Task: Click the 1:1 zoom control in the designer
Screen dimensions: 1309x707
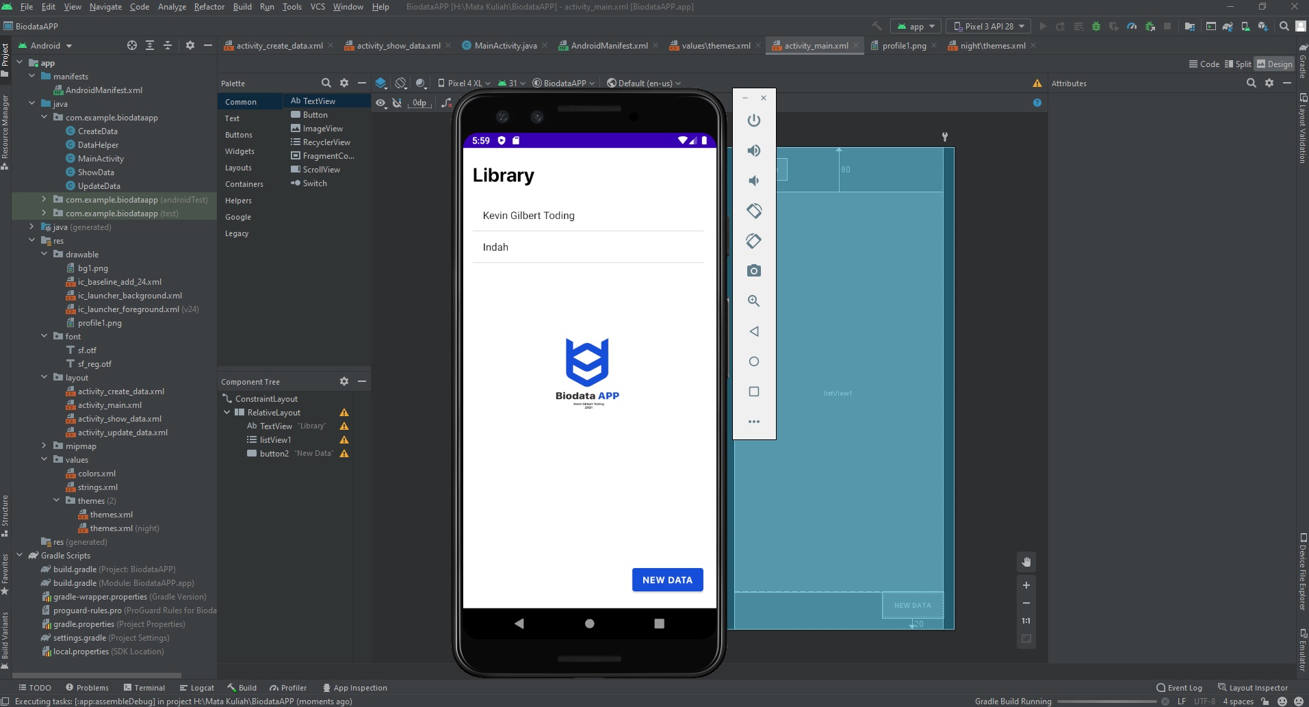Action: pyautogui.click(x=1026, y=621)
